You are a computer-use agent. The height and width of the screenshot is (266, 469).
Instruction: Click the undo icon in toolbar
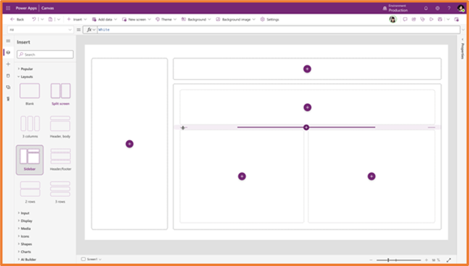tap(34, 20)
